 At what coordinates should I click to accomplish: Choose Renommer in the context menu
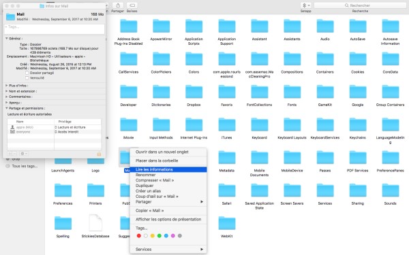tap(168, 175)
